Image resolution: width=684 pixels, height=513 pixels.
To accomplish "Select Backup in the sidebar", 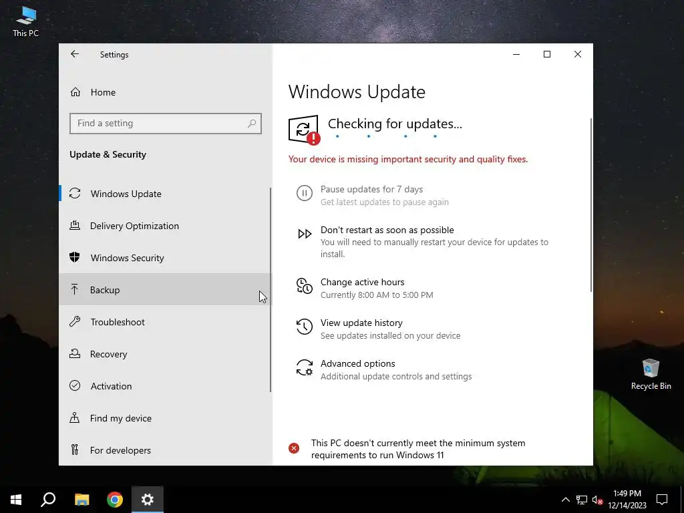I will point(165,289).
